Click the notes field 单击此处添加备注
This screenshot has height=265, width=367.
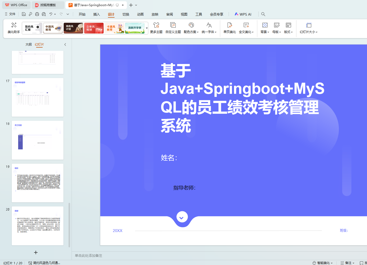(x=88, y=256)
